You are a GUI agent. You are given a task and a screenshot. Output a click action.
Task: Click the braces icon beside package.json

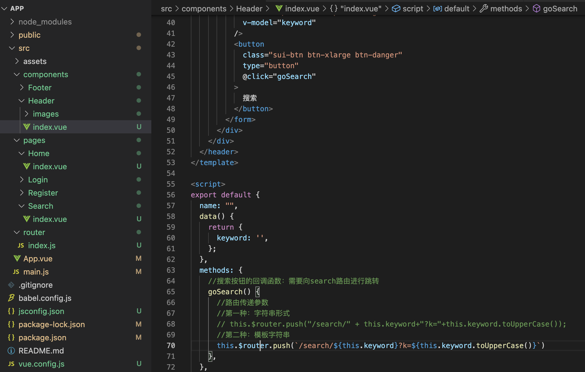11,337
